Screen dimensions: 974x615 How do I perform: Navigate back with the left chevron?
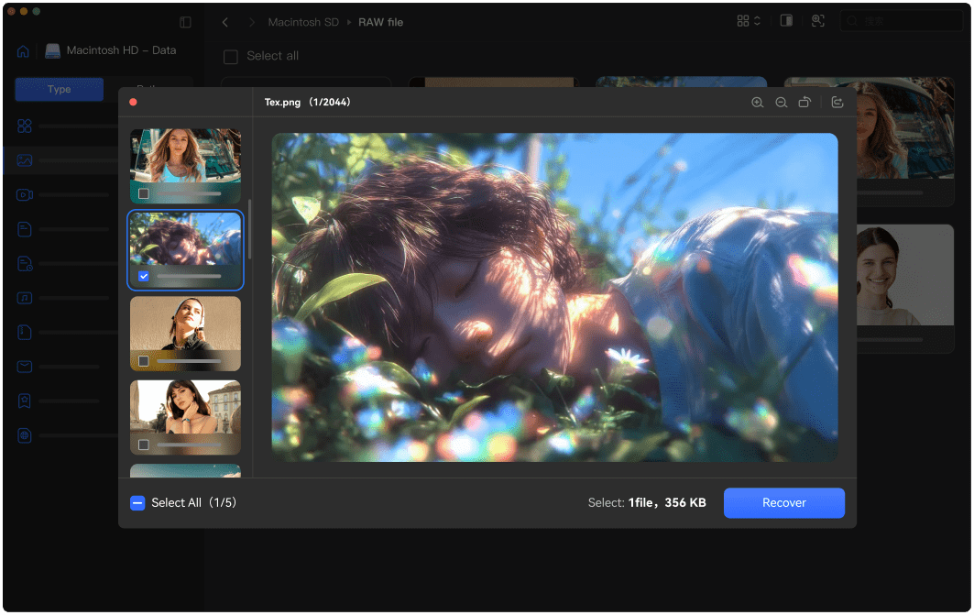pyautogui.click(x=225, y=22)
